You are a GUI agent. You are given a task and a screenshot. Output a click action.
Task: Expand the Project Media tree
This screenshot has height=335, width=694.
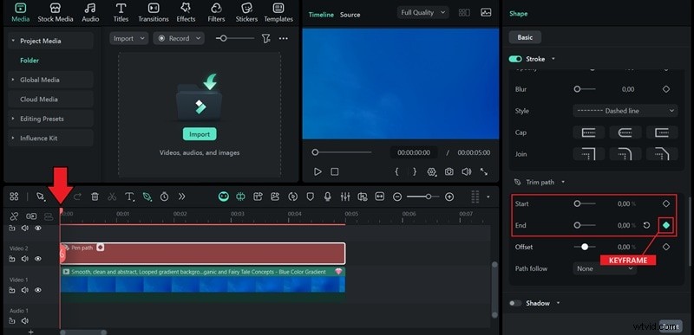(13, 41)
